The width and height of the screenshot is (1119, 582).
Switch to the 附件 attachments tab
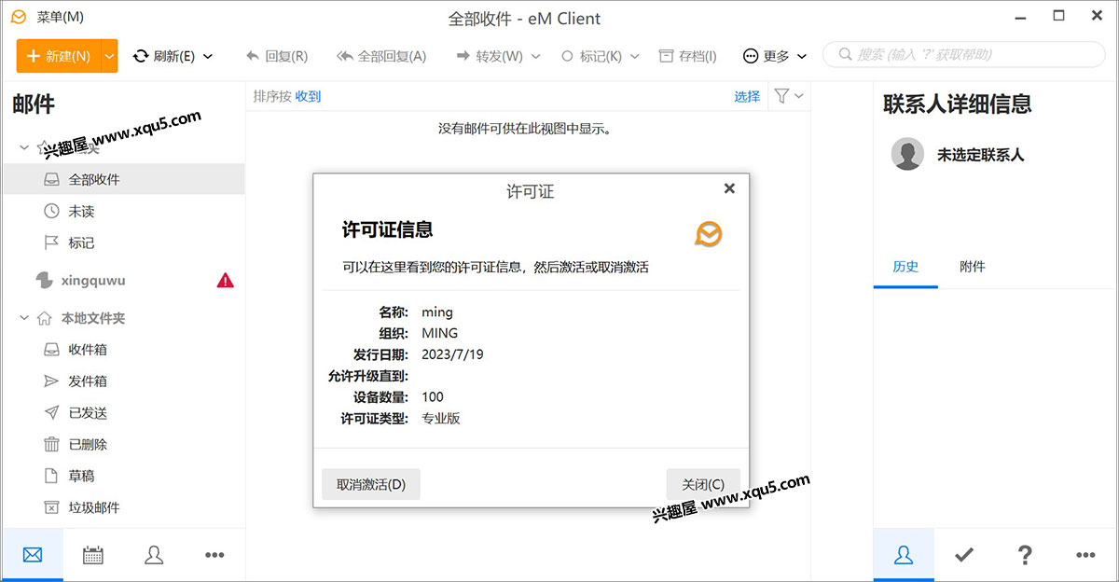973,267
